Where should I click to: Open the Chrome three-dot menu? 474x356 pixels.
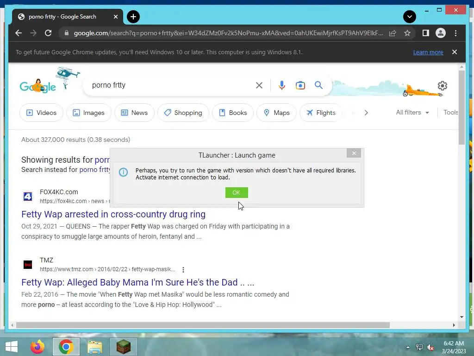point(455,33)
